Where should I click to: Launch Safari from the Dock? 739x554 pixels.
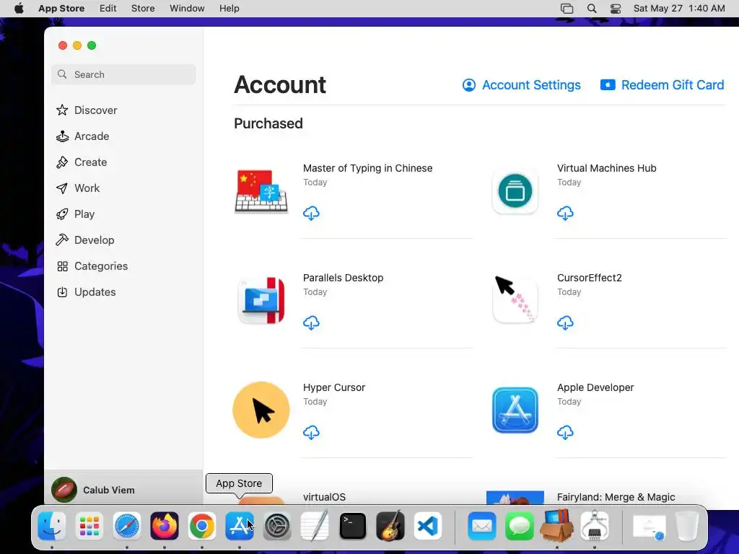[x=127, y=526]
